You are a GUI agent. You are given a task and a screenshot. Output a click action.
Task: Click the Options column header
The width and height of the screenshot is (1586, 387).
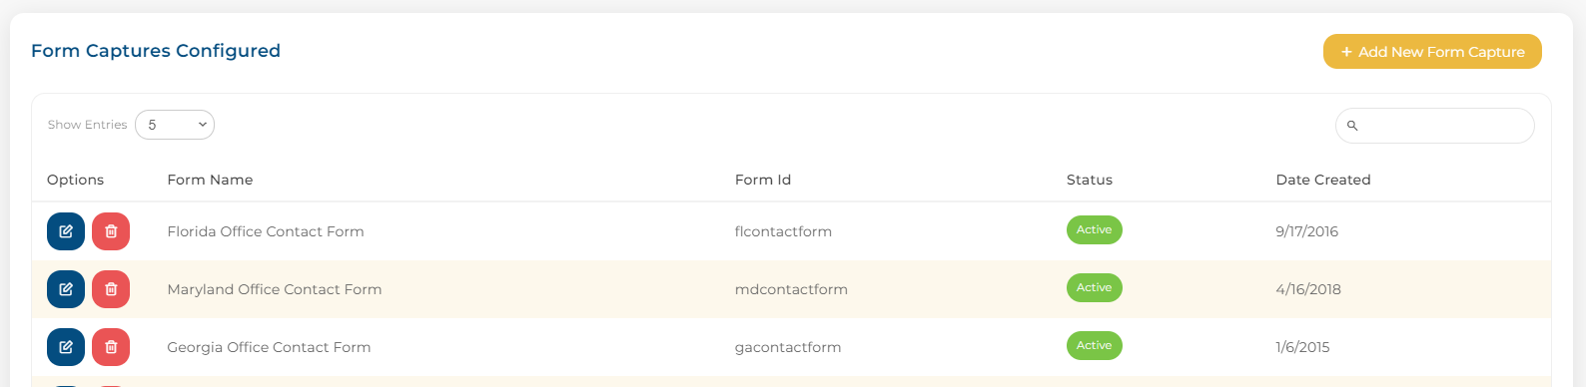click(x=76, y=180)
